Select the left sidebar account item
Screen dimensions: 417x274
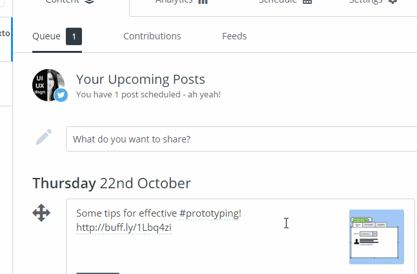5,34
